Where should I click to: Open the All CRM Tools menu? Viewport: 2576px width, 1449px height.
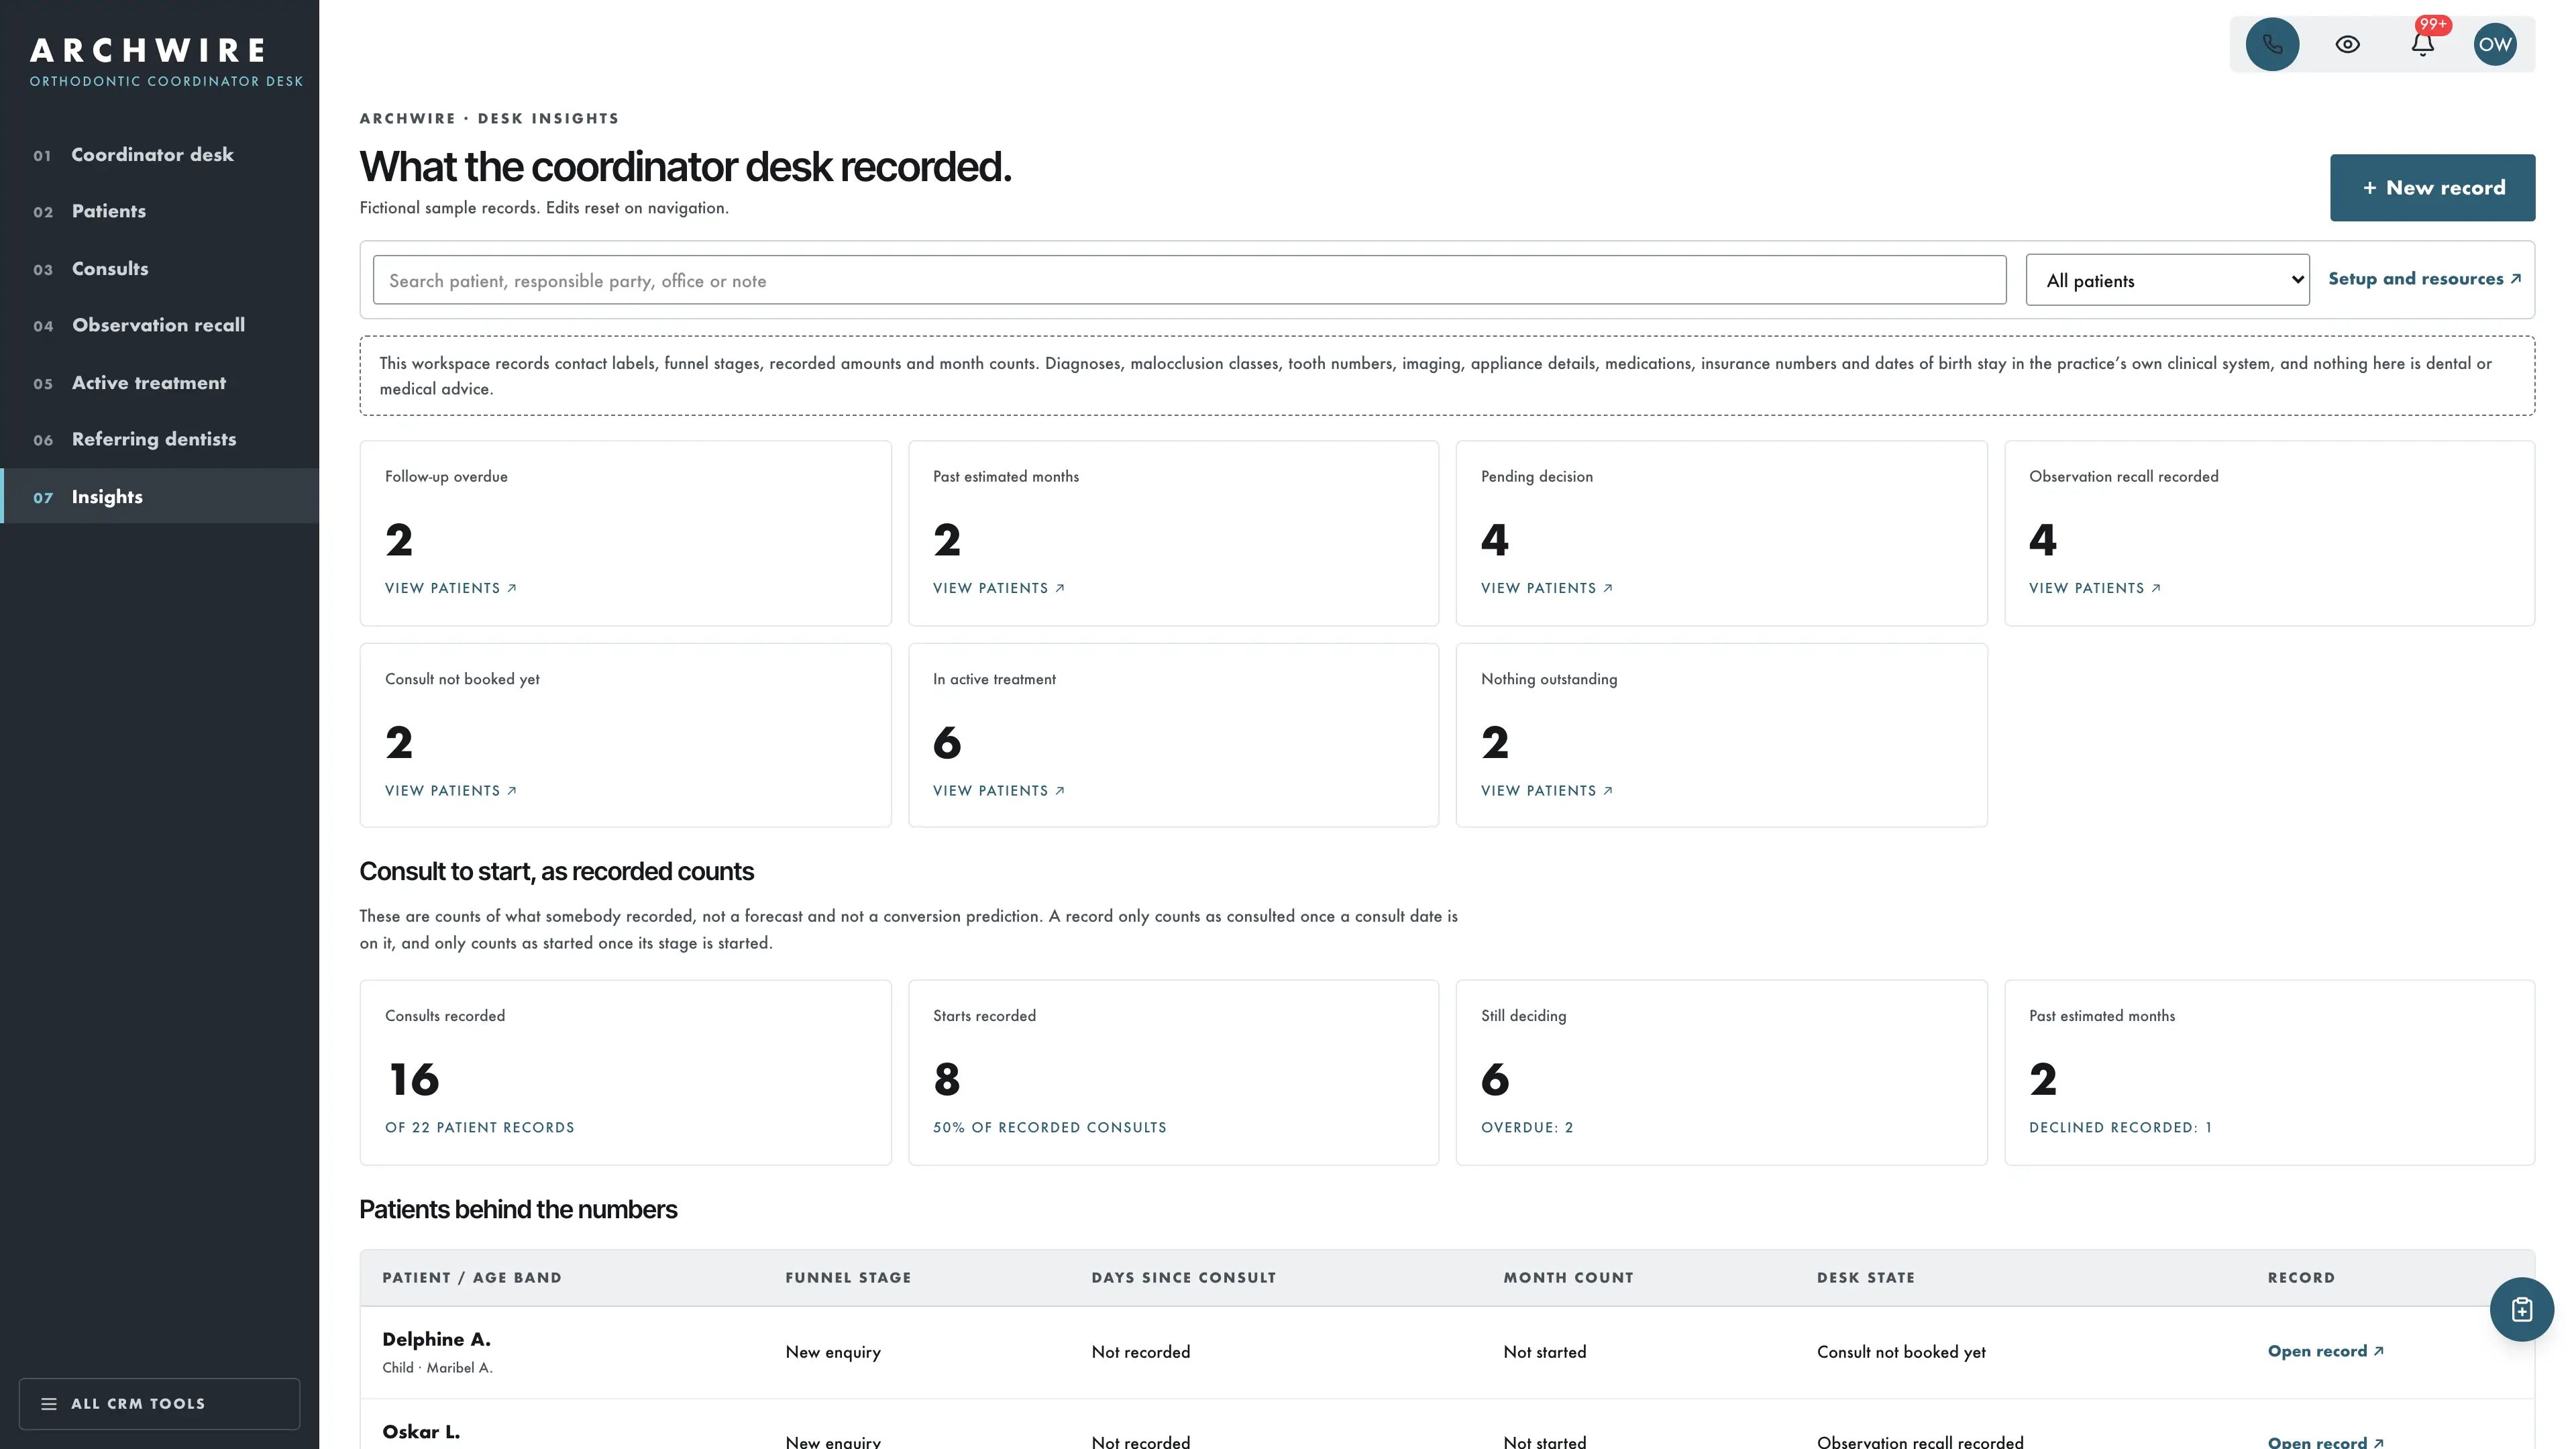pyautogui.click(x=159, y=1403)
